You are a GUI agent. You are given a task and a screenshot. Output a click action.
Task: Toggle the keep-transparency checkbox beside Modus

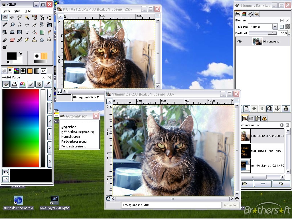point(282,27)
